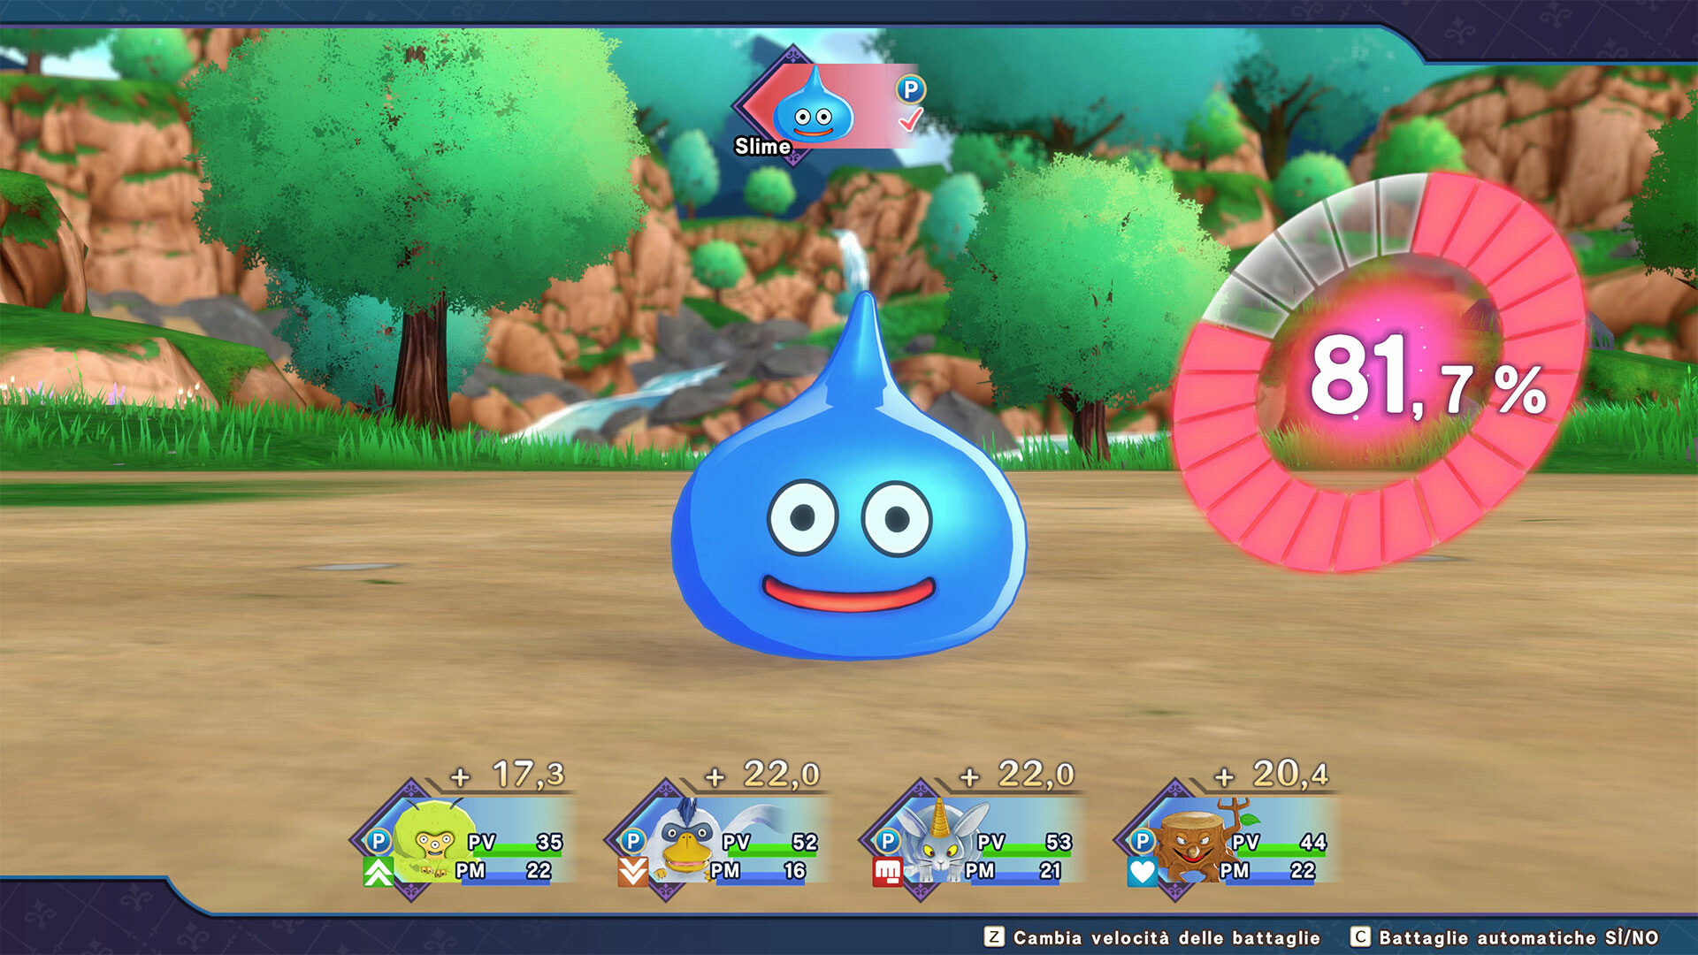Click the blue heart healing tactic icon

(x=1142, y=873)
